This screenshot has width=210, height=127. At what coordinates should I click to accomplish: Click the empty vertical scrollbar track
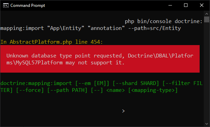(207, 72)
